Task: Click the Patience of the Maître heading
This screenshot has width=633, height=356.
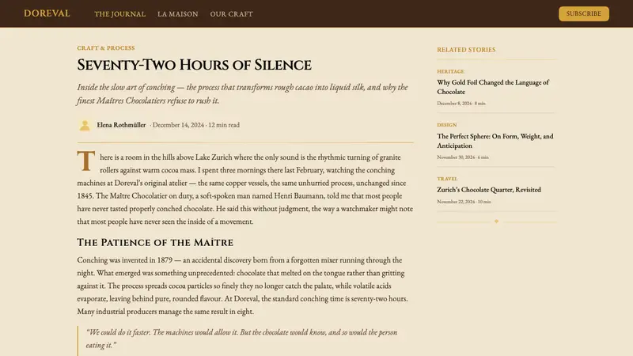Action: (155, 243)
